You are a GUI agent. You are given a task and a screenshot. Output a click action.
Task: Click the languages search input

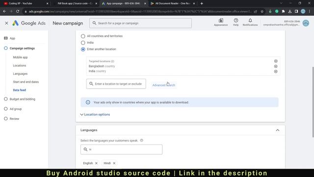point(121,149)
